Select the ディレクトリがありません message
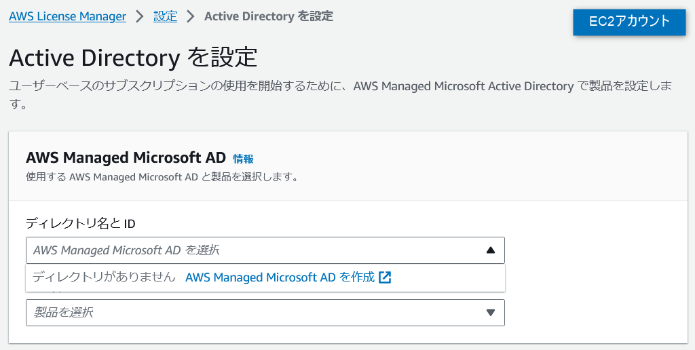695x350 pixels. [104, 278]
